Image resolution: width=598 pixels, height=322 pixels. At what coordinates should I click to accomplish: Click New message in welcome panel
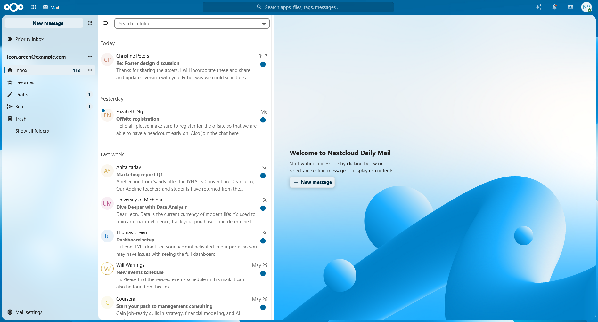pyautogui.click(x=312, y=182)
